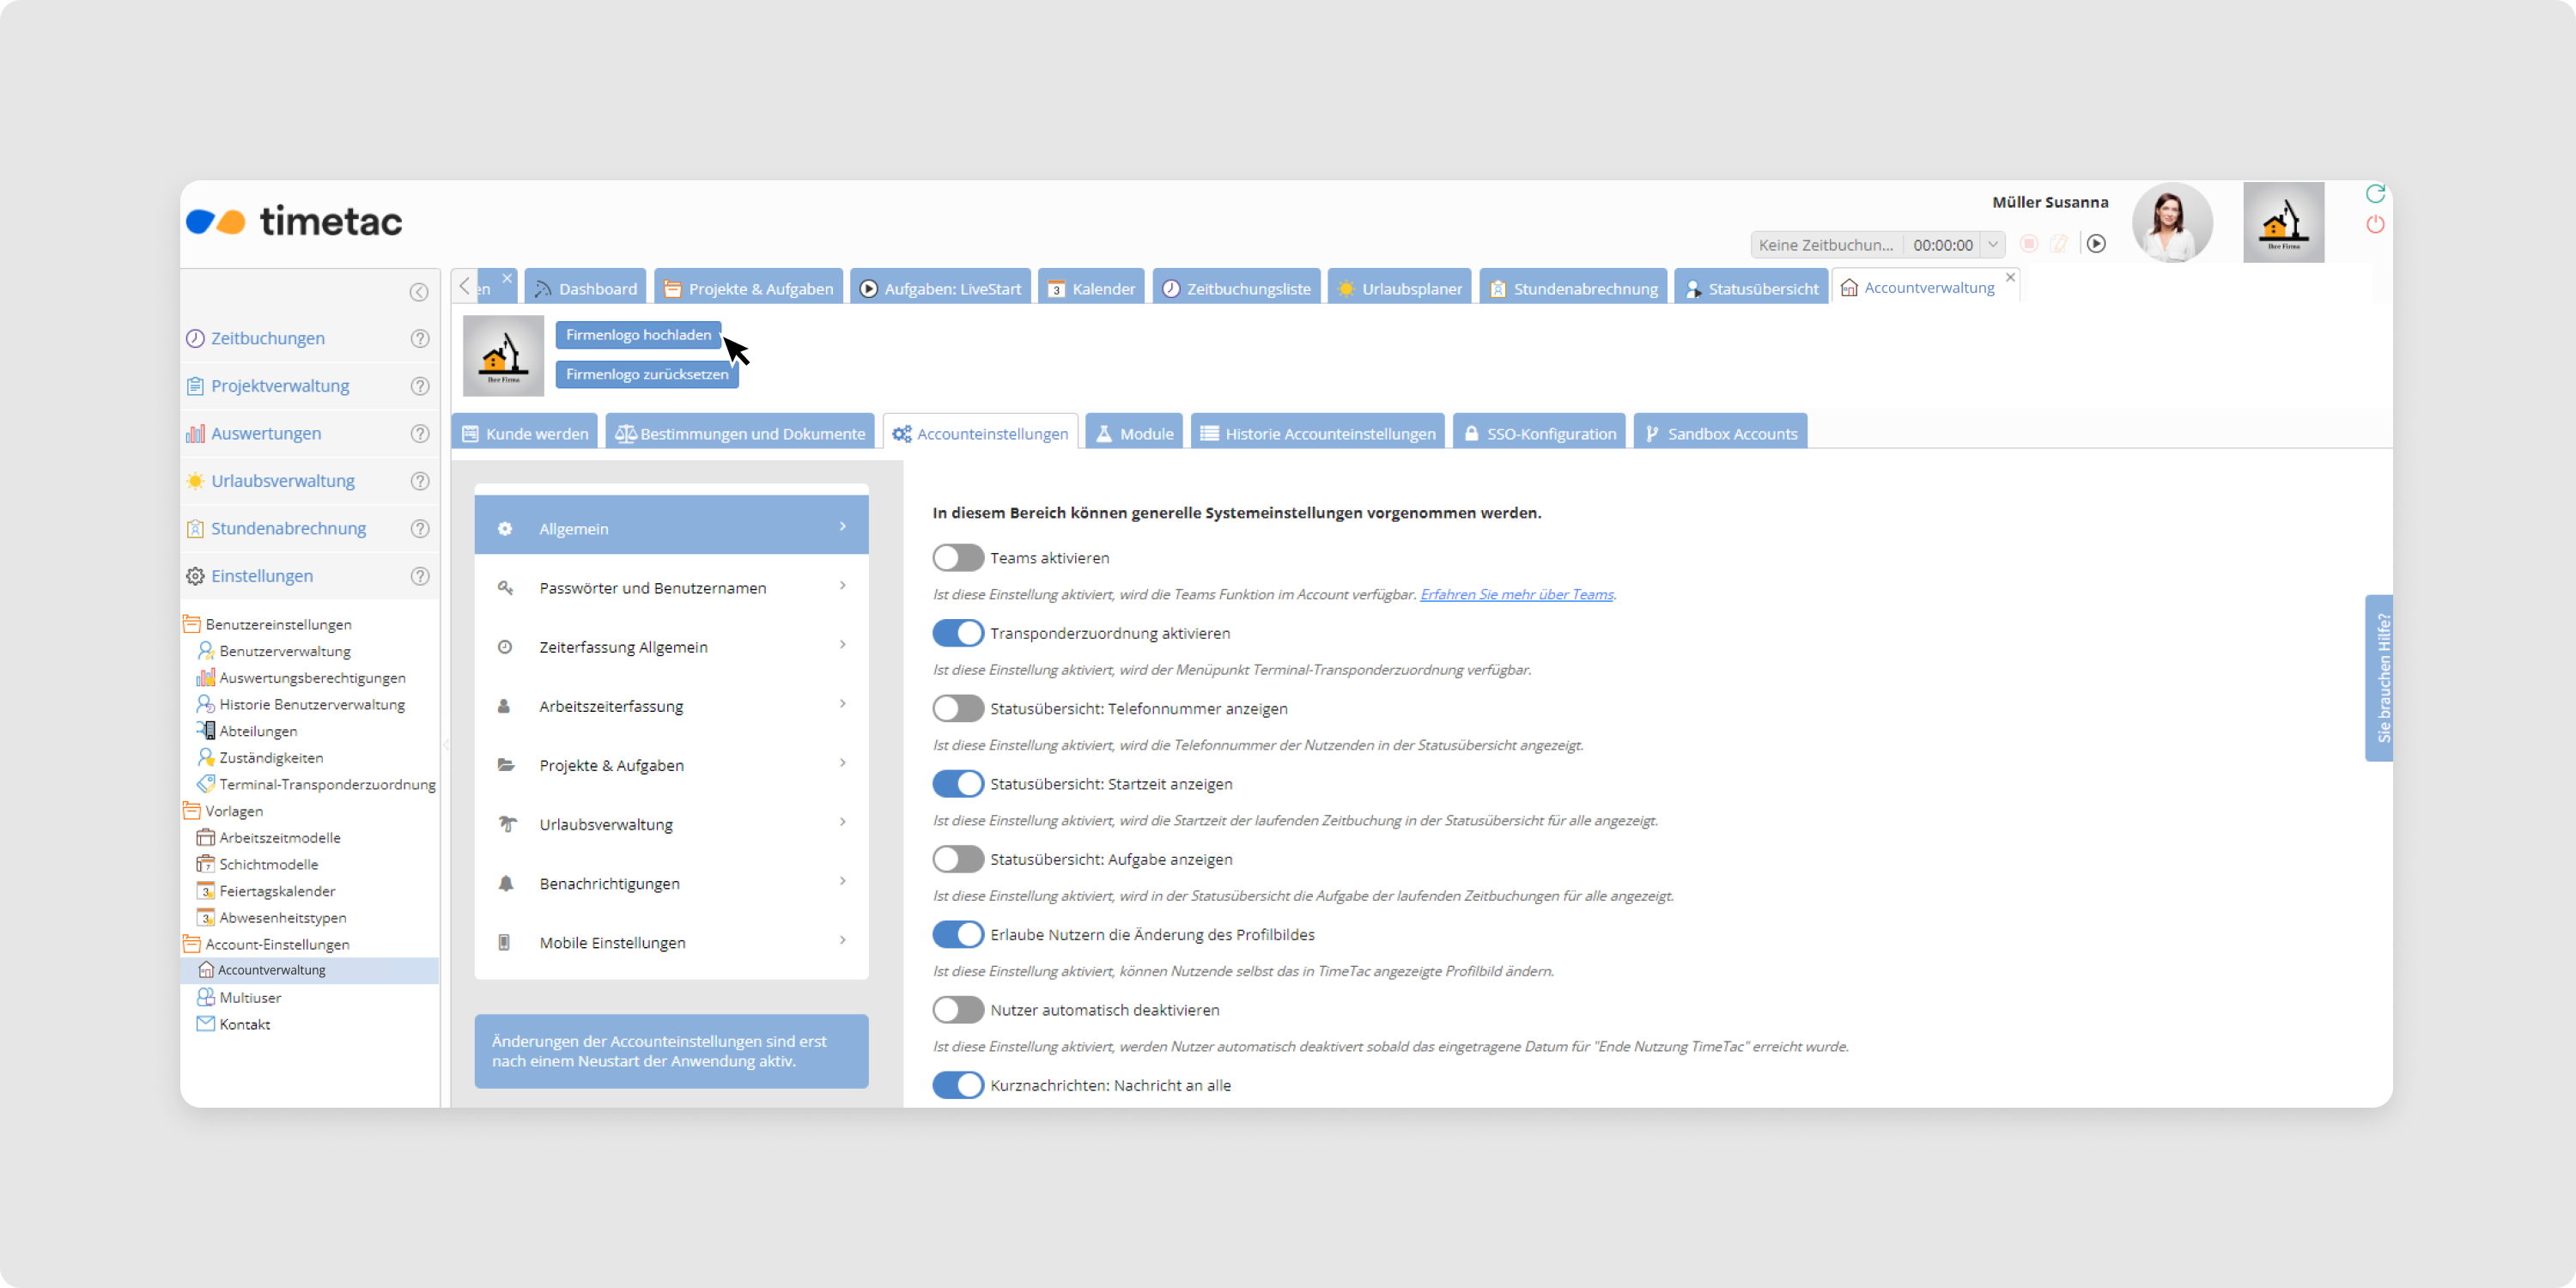Click help icon next to Auswertungen

[x=420, y=433]
